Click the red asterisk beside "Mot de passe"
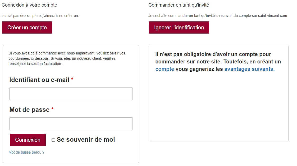 coord(52,109)
